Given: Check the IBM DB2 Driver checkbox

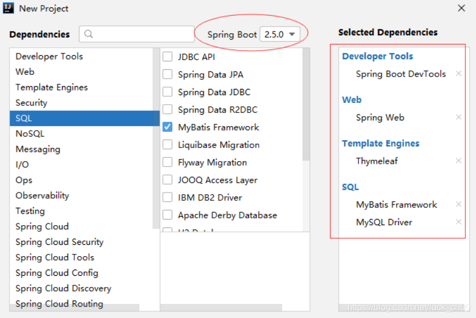Looking at the screenshot, I should point(167,198).
